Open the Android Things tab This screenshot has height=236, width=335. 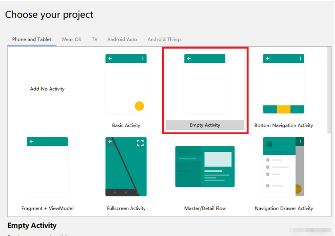[x=164, y=40]
